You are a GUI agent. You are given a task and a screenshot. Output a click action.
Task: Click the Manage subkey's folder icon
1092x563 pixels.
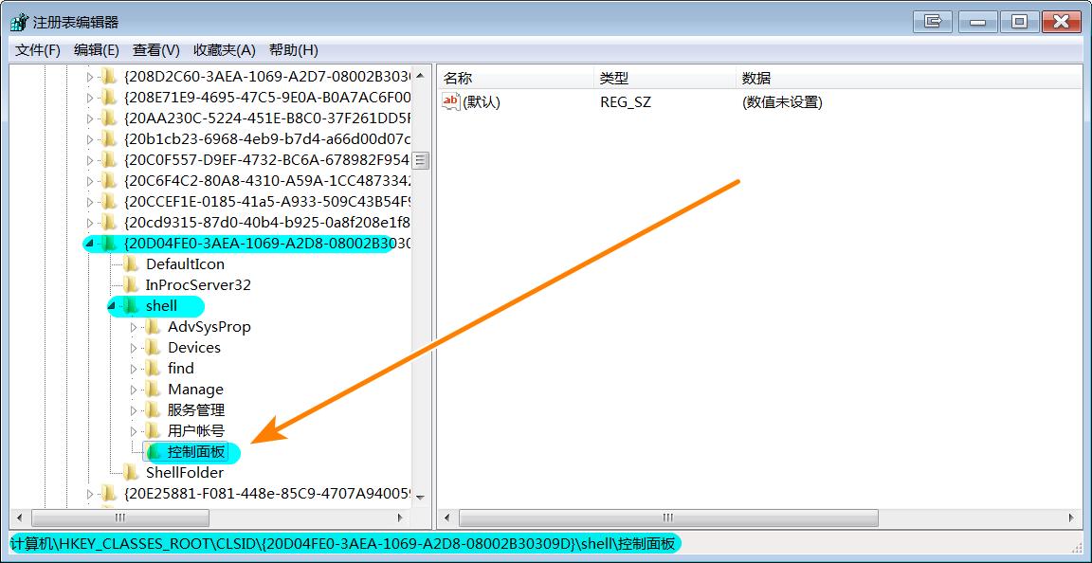pos(154,389)
